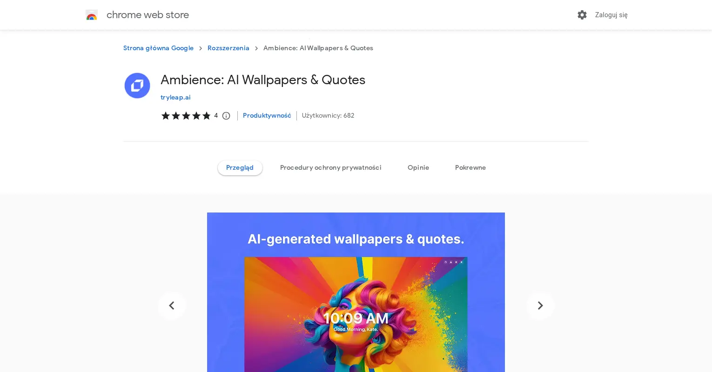The image size is (712, 372).
Task: Open the "Rozszerzenia" breadcrumb link
Action: pyautogui.click(x=228, y=48)
